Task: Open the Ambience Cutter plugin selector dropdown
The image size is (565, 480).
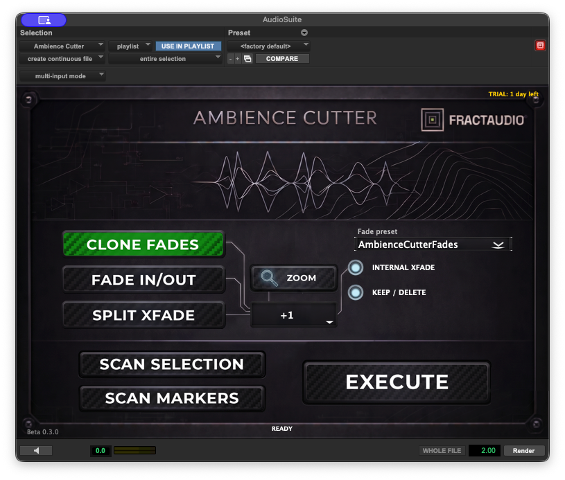Action: (x=62, y=46)
